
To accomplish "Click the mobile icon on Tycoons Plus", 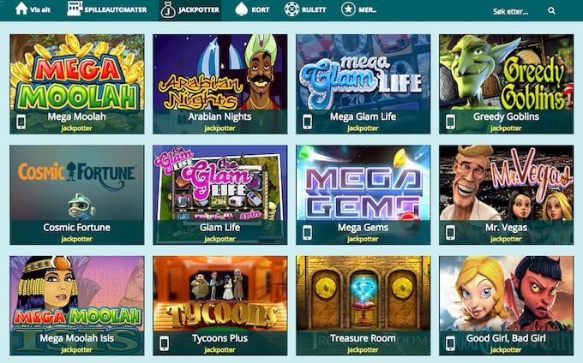I will (164, 343).
